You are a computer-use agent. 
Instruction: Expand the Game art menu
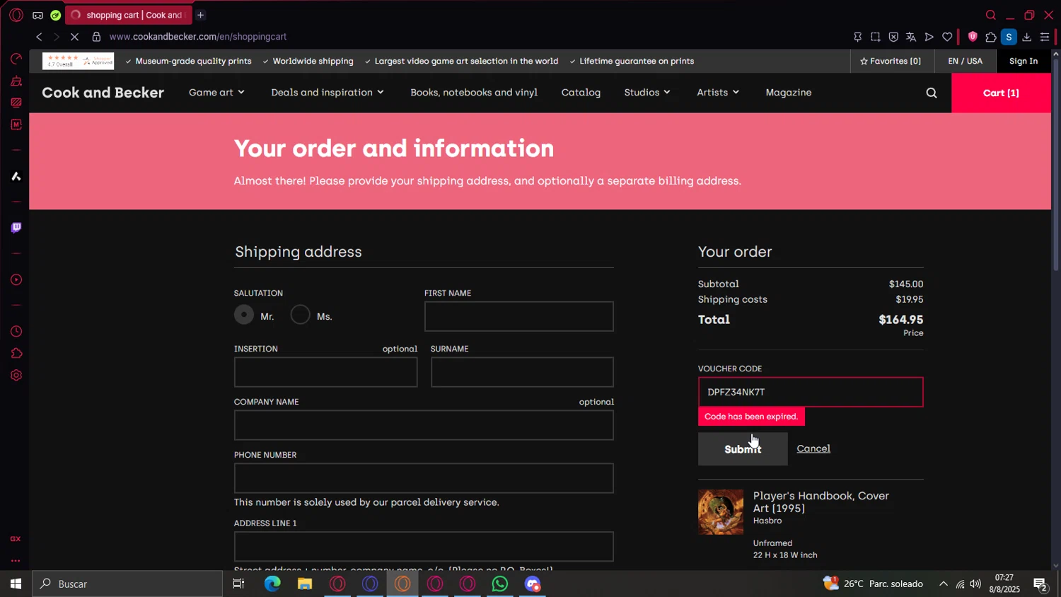point(216,93)
